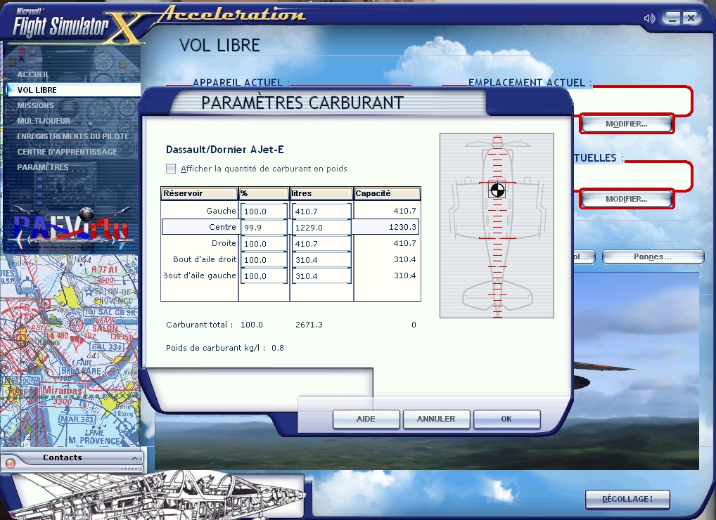The image size is (716, 520).
Task: Confirm fuel settings with OK
Action: point(507,420)
